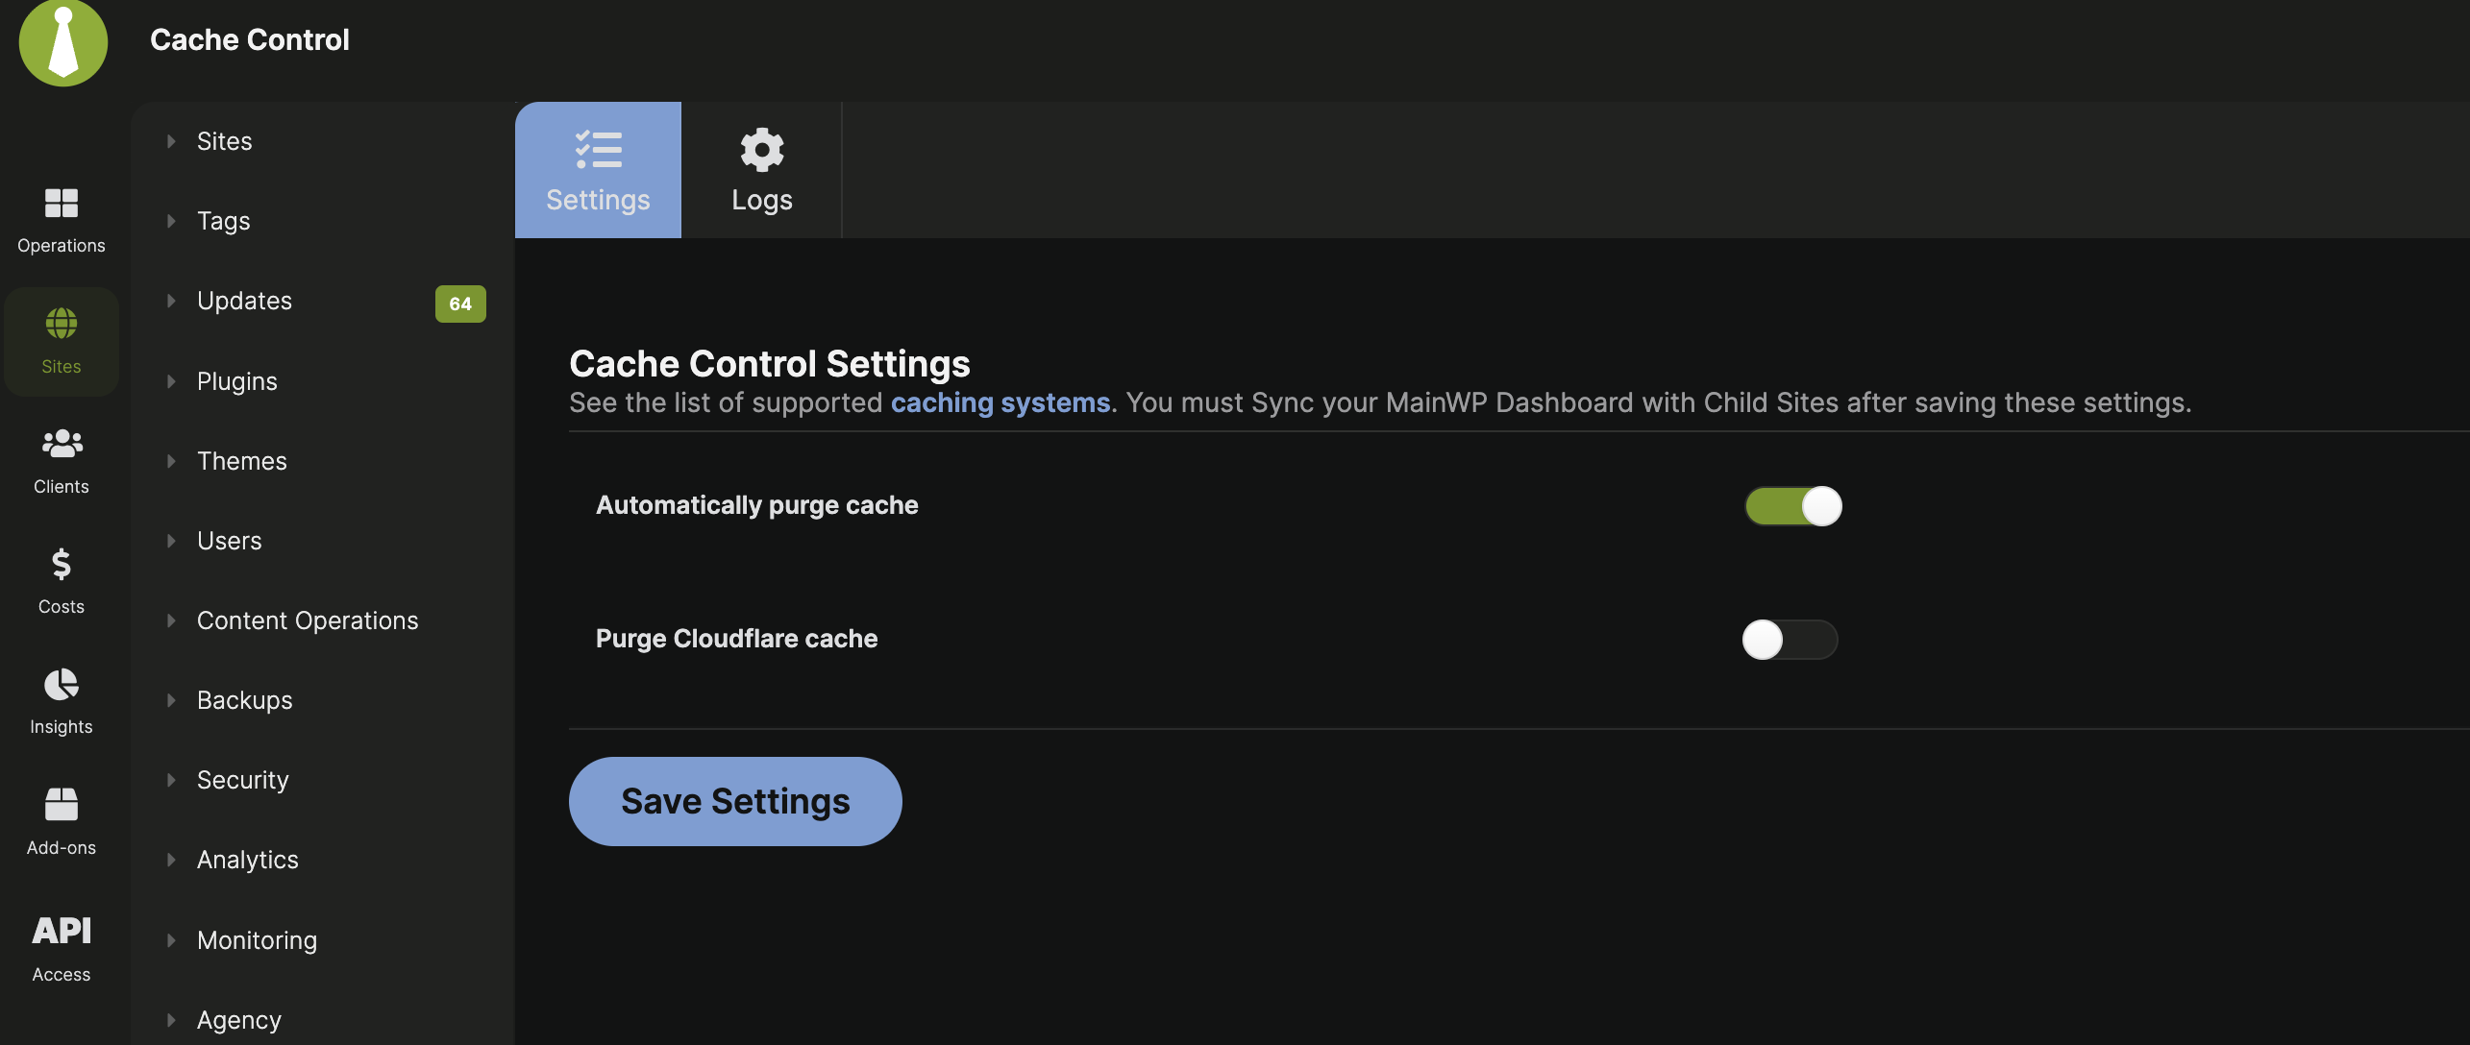Open the Themes menu item
The image size is (2470, 1045).
point(241,461)
